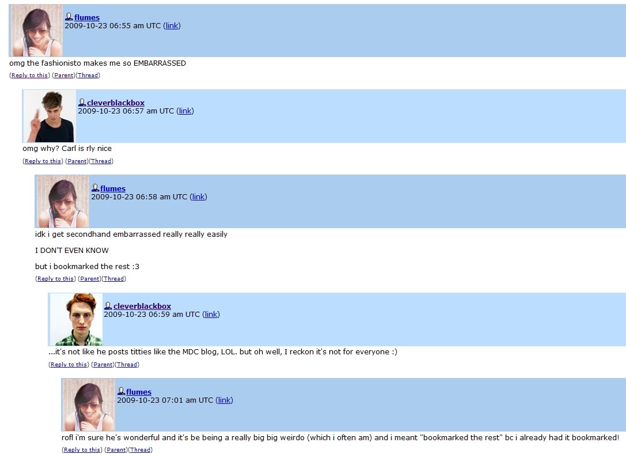Viewport: 626px width, 454px height.
Task: Click user icon beside first flumes username
Action: (69, 17)
